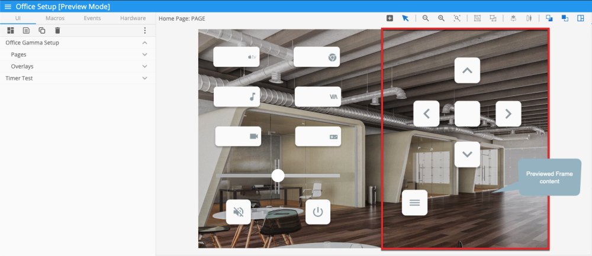Click the bring-to-front layer icon

549,18
